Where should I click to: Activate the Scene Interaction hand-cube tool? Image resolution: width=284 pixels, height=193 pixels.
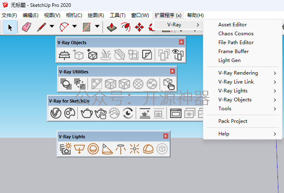tap(169, 84)
